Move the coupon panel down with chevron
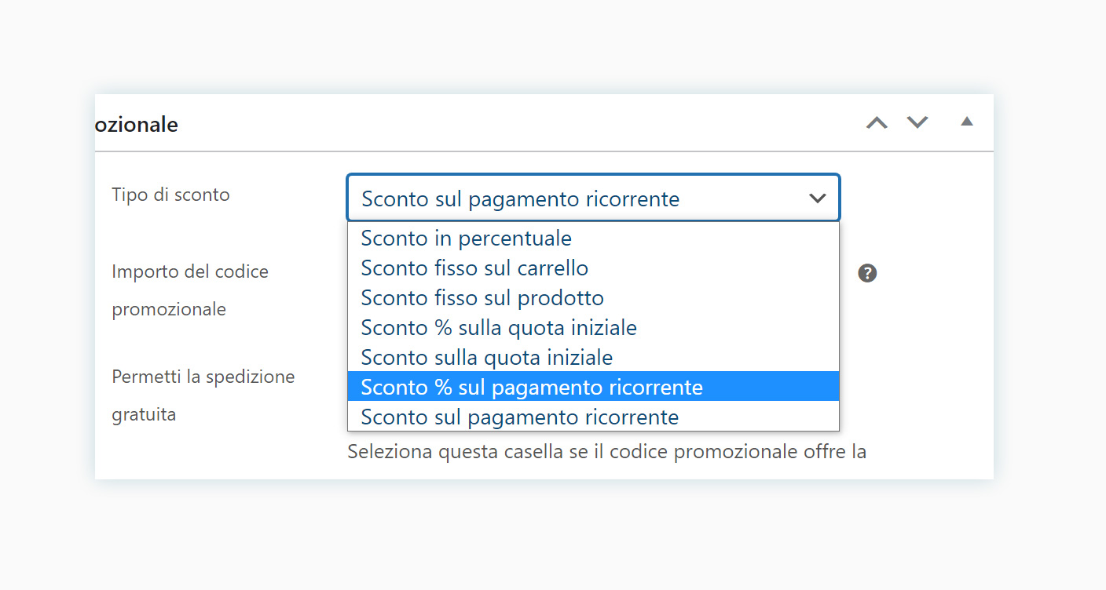Viewport: 1106px width, 590px height. click(x=917, y=122)
